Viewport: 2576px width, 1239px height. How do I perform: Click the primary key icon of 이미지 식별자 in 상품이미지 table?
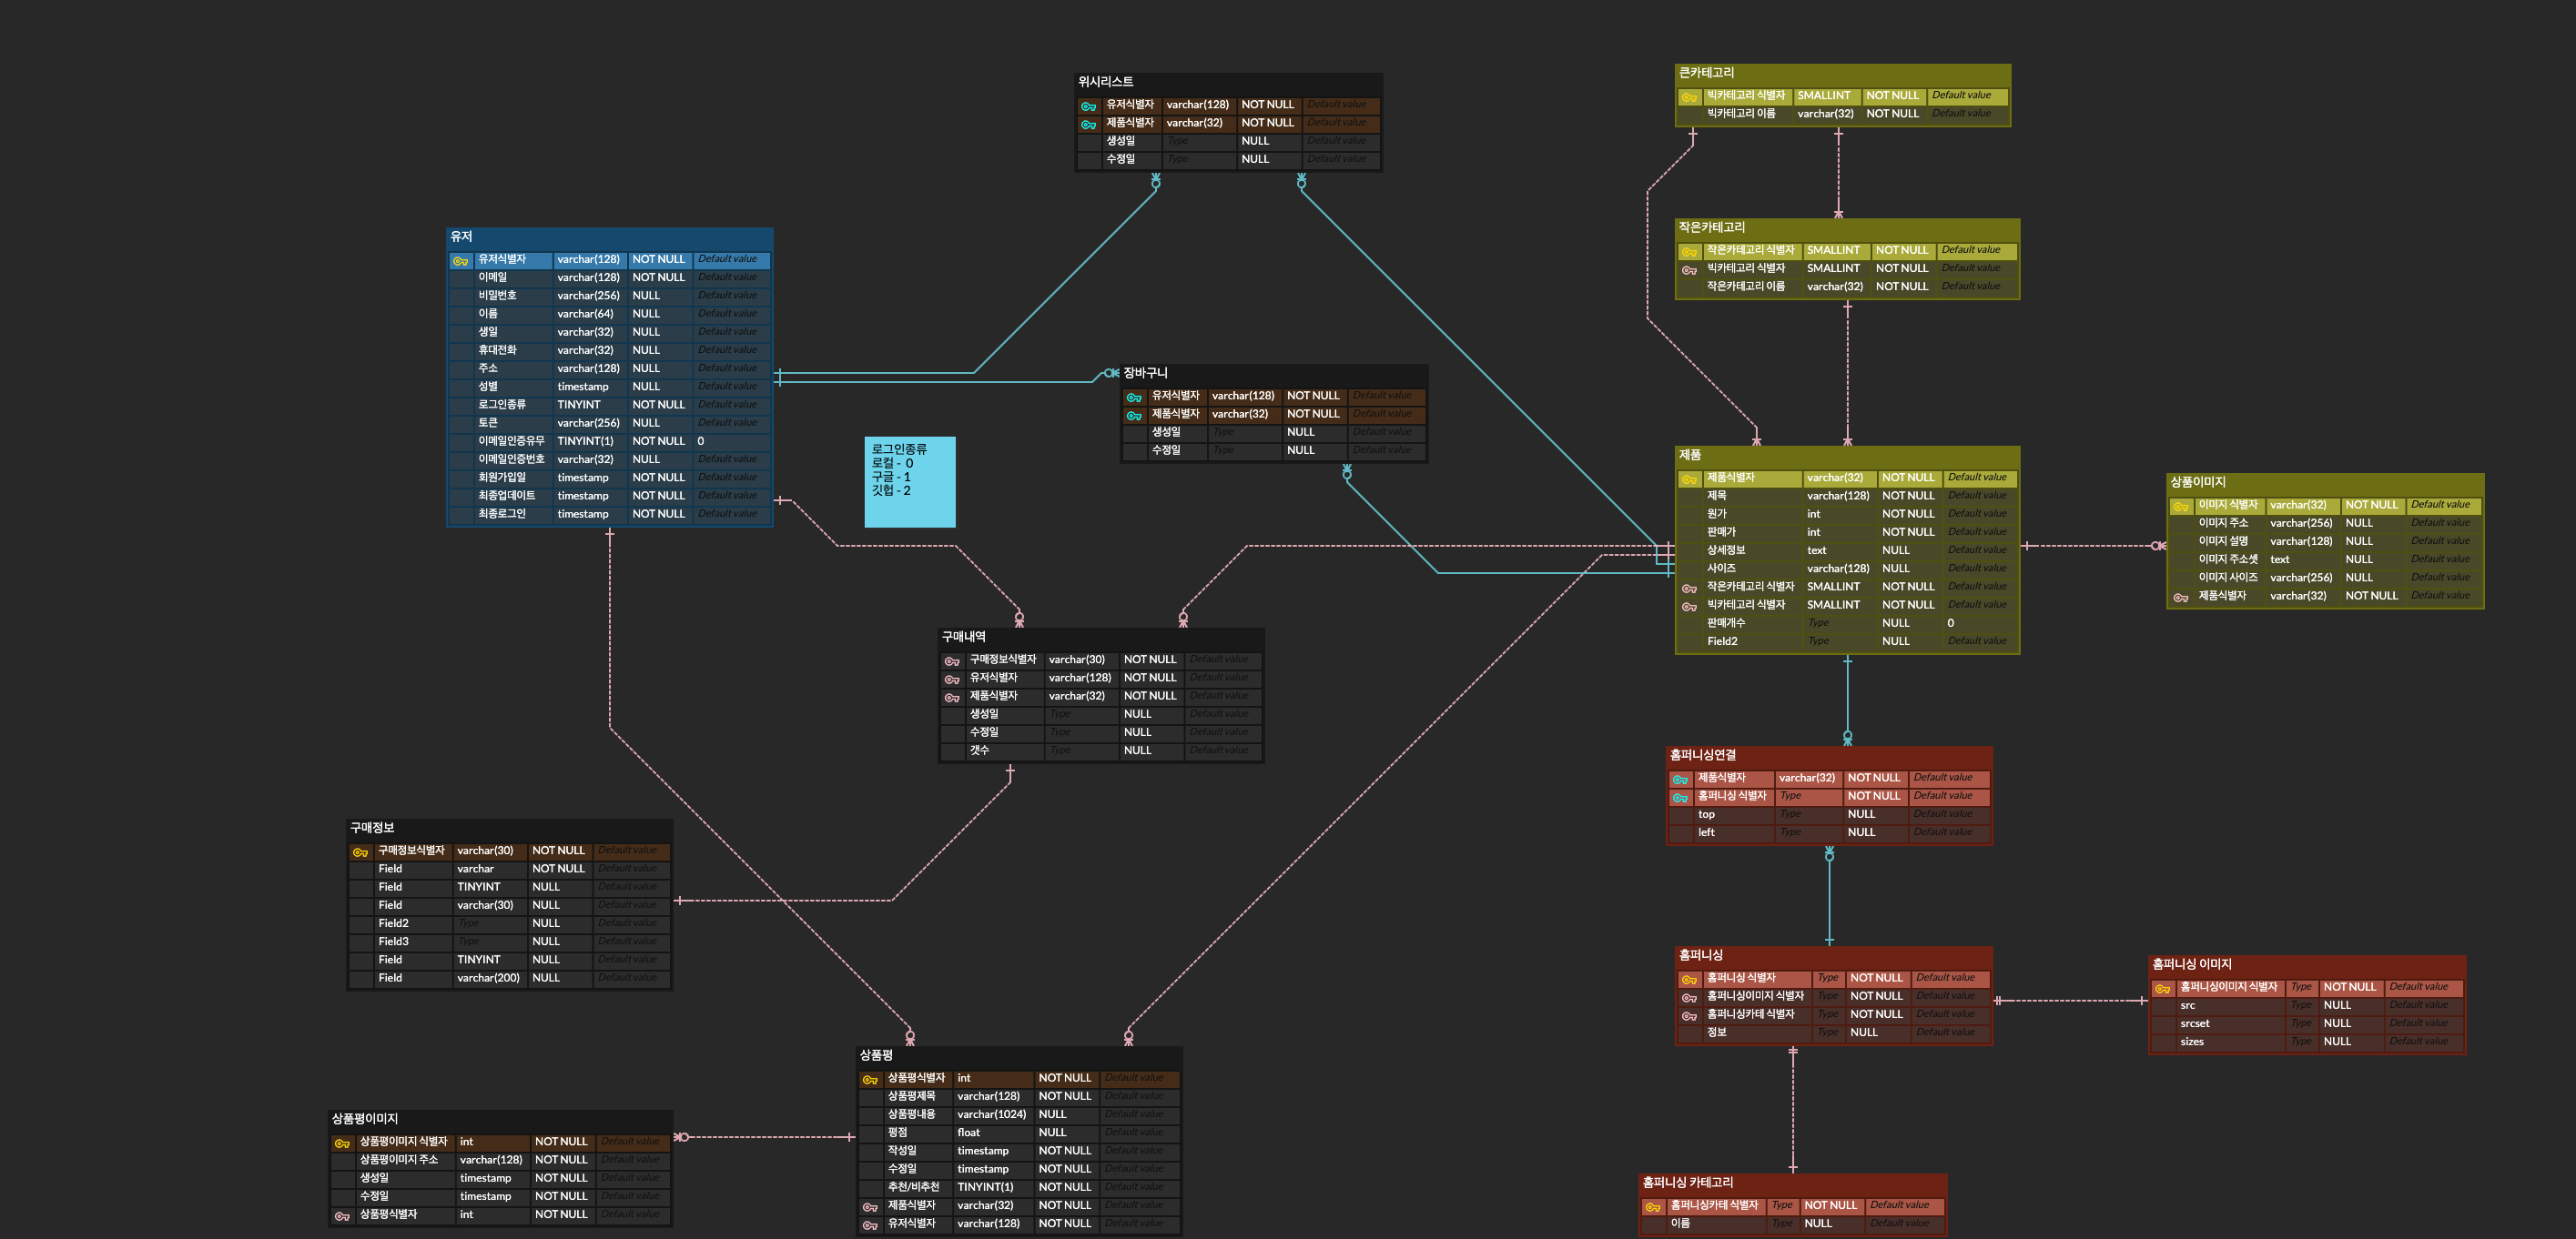(x=2181, y=507)
